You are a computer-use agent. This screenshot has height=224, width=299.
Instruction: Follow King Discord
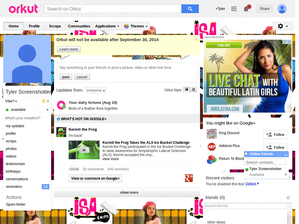tap(275, 135)
